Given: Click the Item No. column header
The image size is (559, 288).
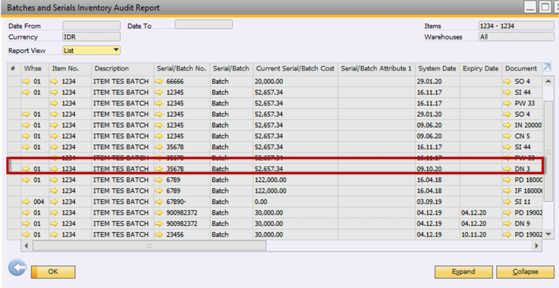Looking at the screenshot, I should (70, 68).
